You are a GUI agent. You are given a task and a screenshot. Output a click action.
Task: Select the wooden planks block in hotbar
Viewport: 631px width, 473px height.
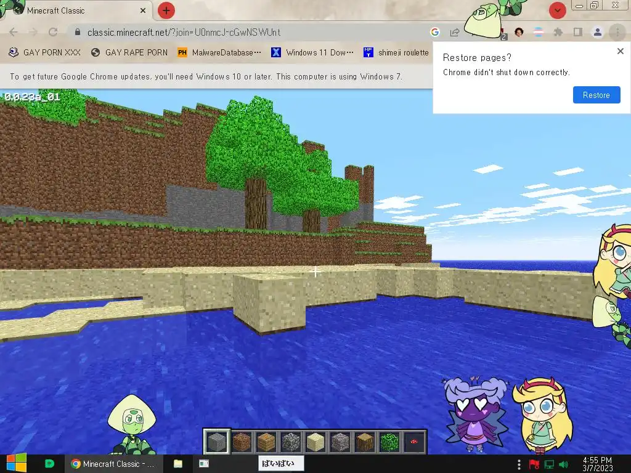coord(266,442)
